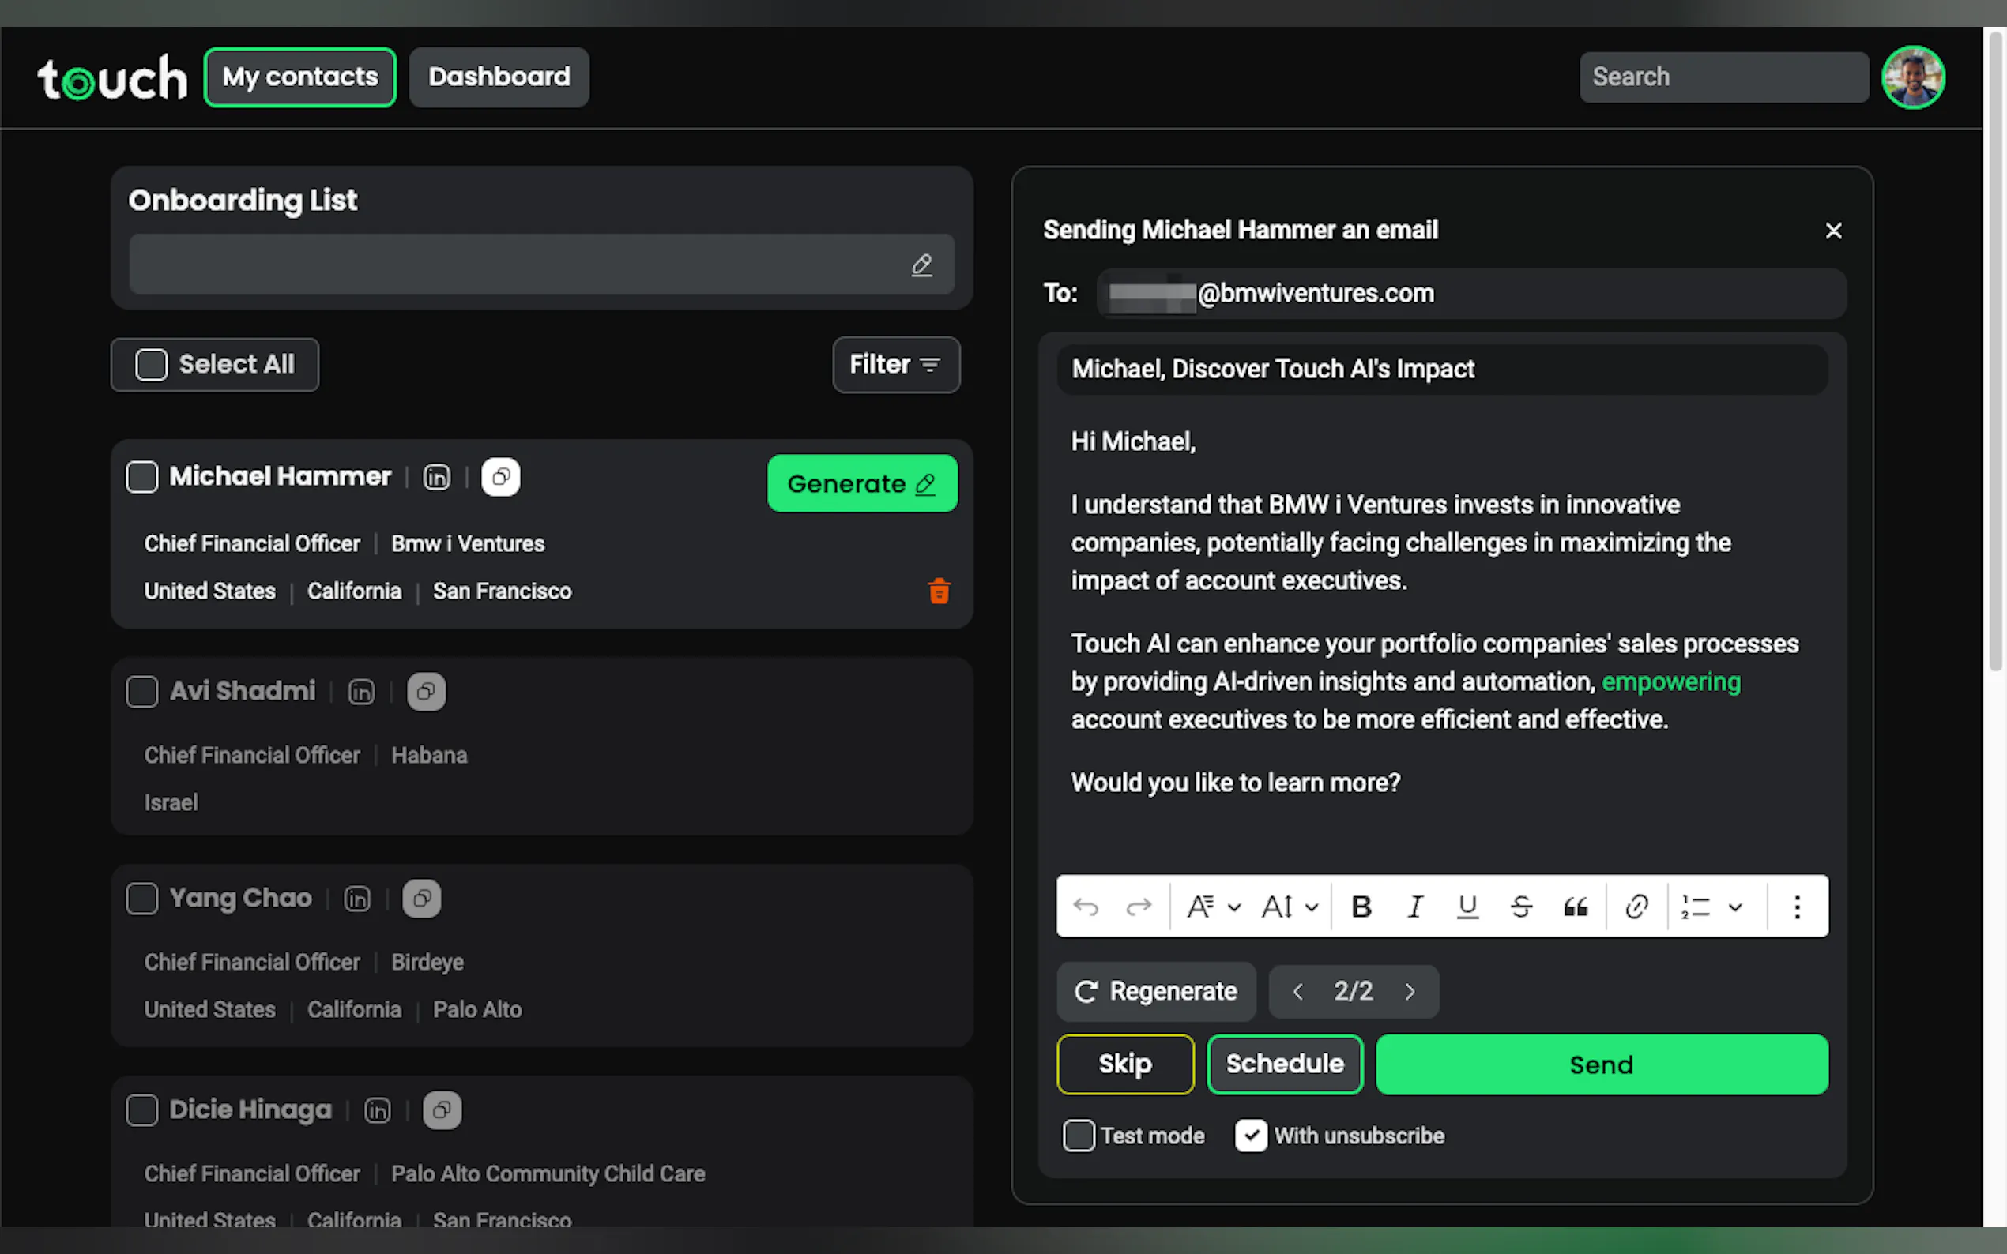Apply italic formatting in the toolbar
Screen dimensions: 2007x1254
pyautogui.click(x=1415, y=907)
